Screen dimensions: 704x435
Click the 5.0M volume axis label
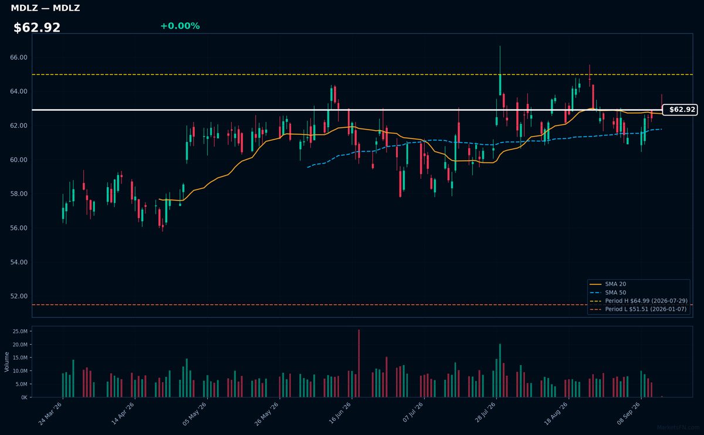click(x=22, y=384)
